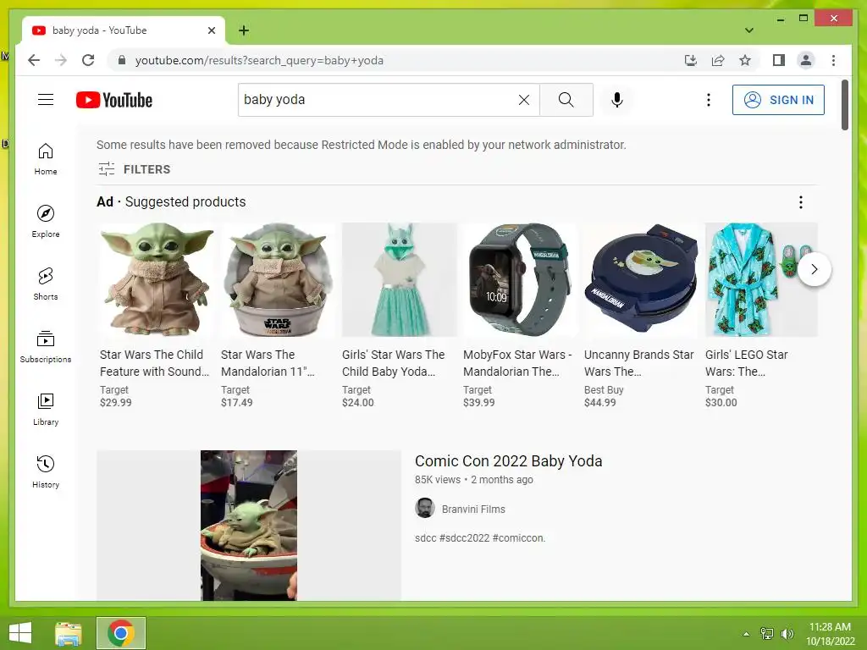Open Branvini Films channel name

(473, 509)
